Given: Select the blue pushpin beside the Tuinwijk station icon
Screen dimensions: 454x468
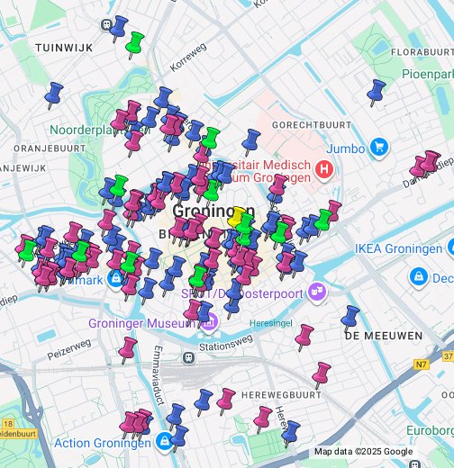Looking at the screenshot, I should pos(119,29).
